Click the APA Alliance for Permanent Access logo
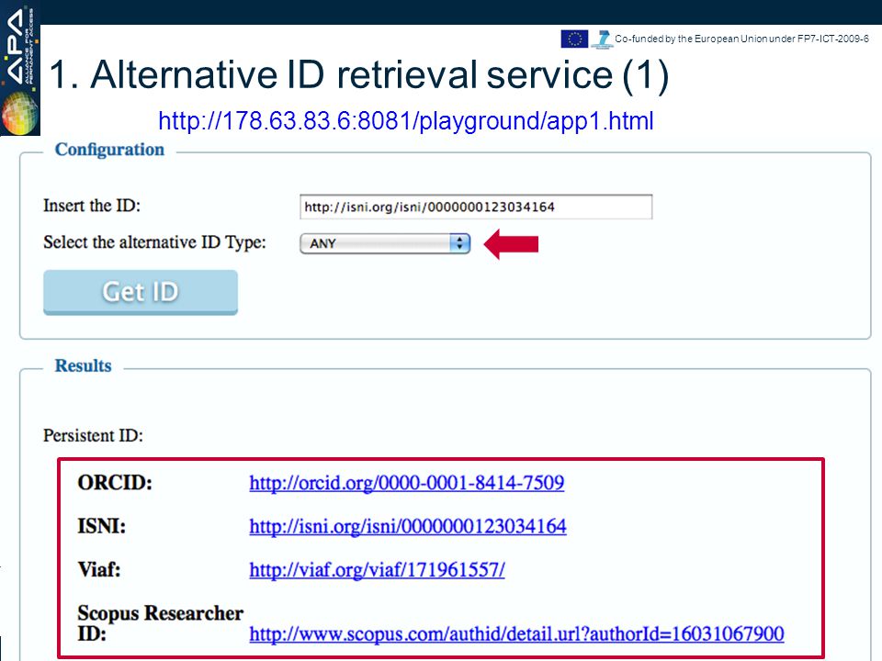882x661 pixels. click(20, 68)
